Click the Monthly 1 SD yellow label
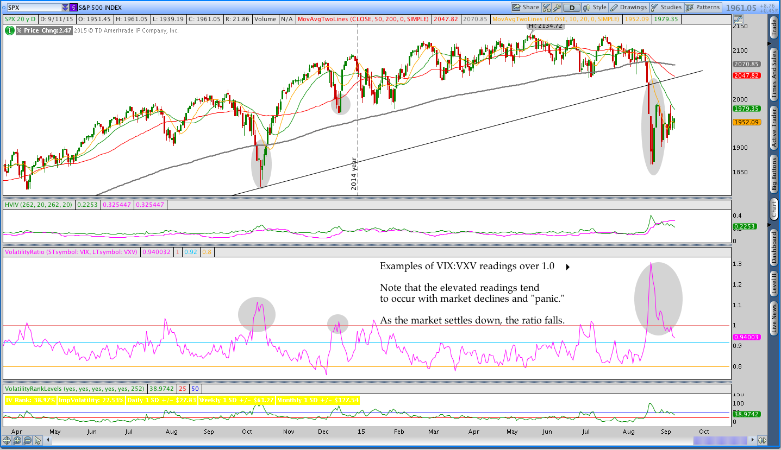Image resolution: width=781 pixels, height=450 pixels. point(318,401)
